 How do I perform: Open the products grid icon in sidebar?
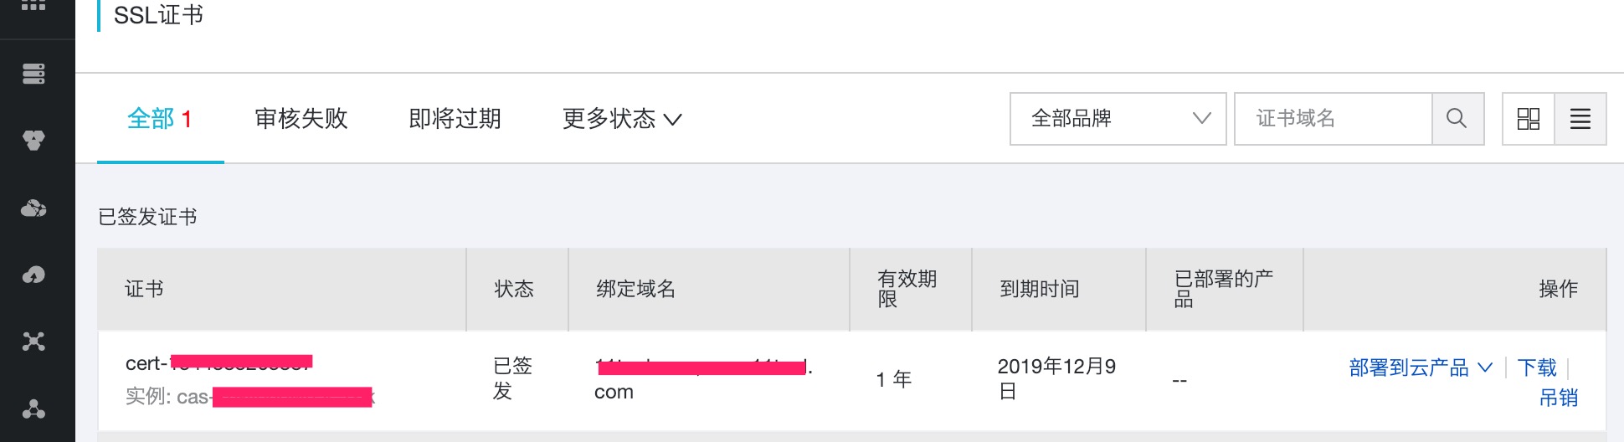click(33, 5)
